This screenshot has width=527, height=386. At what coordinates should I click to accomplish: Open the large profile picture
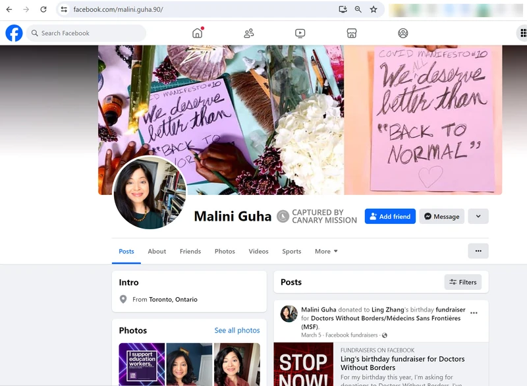pyautogui.click(x=150, y=193)
